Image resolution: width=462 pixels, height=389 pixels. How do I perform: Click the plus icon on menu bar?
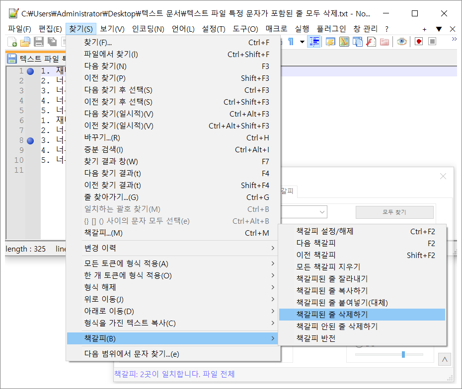[x=424, y=29]
